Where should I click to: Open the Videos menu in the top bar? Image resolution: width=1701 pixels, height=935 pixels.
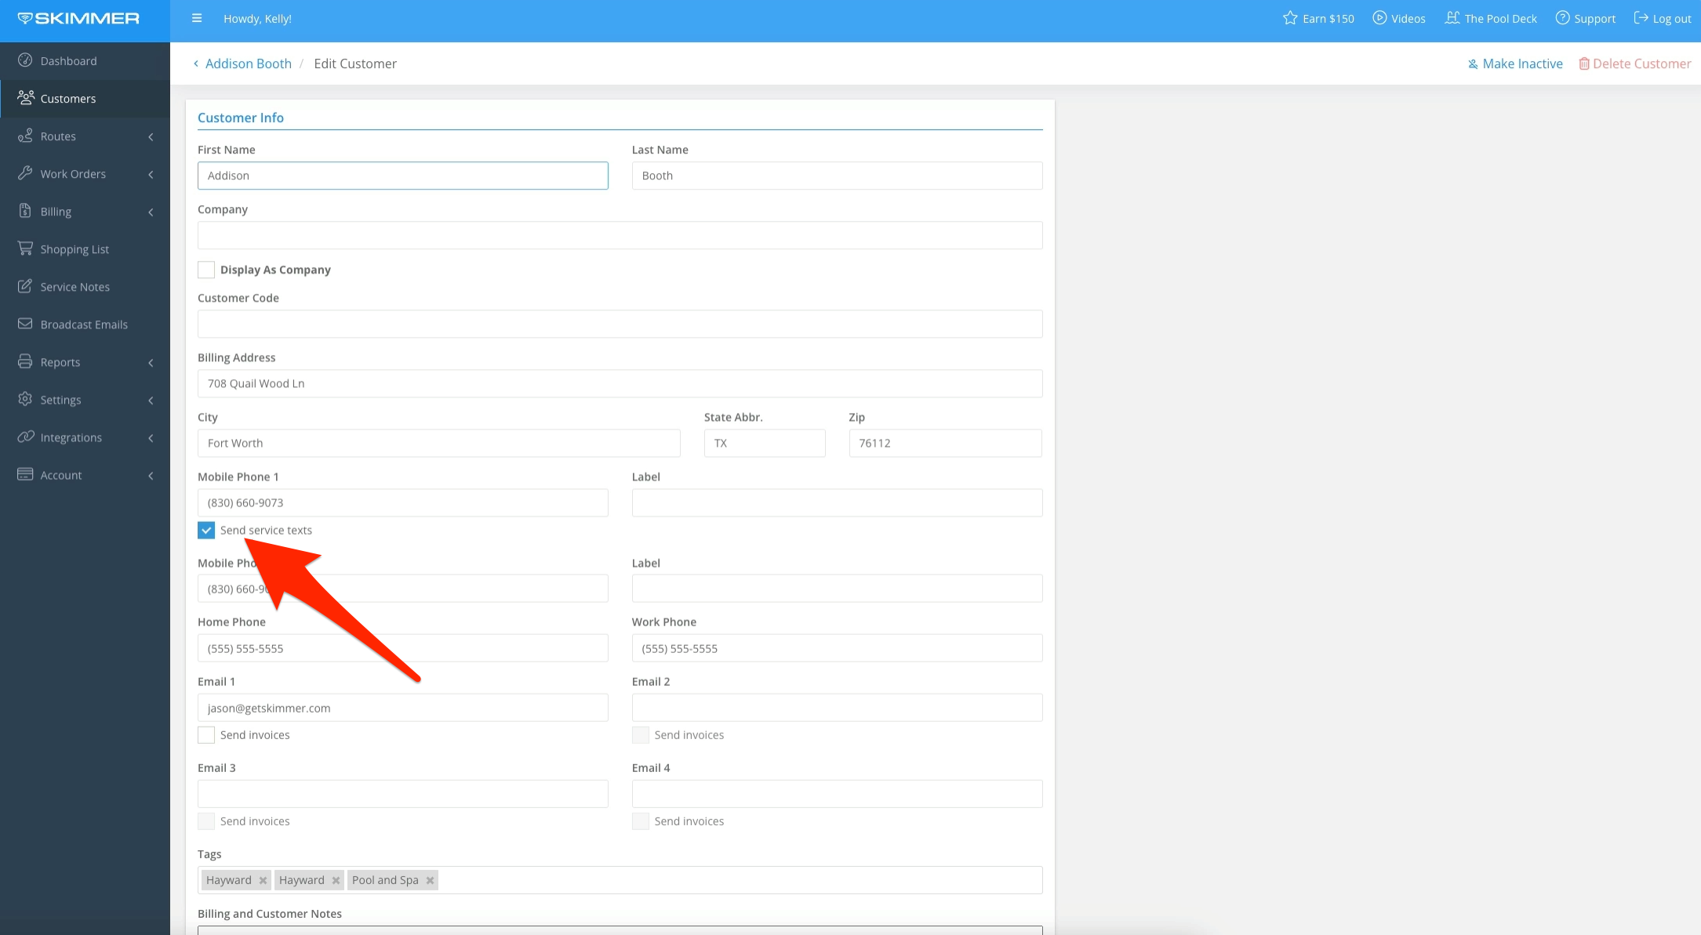click(x=1399, y=18)
